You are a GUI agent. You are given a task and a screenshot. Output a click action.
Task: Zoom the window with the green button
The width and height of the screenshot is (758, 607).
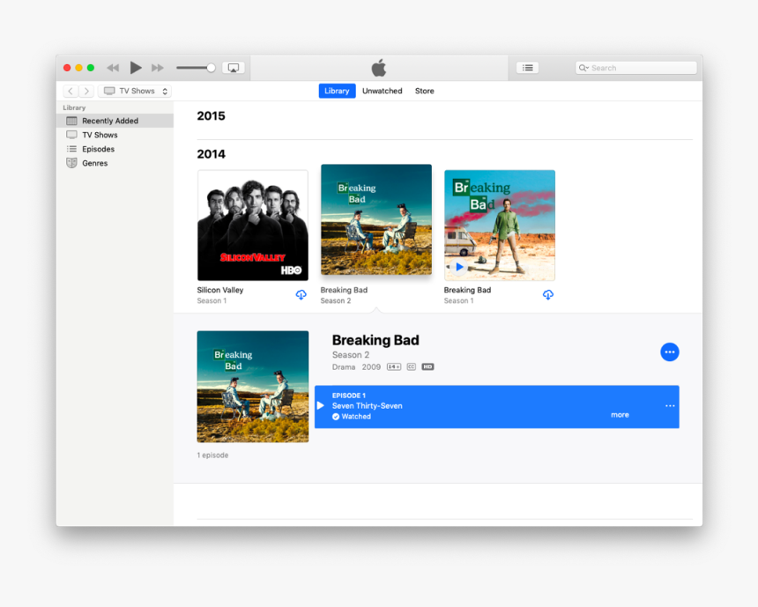pos(91,68)
